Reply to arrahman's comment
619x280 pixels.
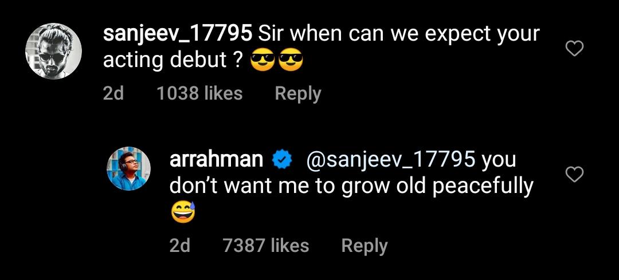pyautogui.click(x=364, y=246)
